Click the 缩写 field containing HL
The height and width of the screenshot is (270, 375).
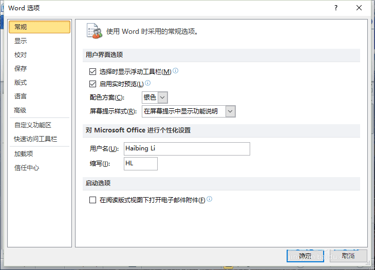pyautogui.click(x=141, y=163)
